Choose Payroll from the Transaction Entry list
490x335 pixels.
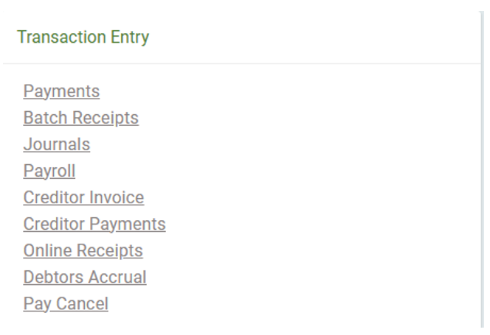tap(49, 171)
